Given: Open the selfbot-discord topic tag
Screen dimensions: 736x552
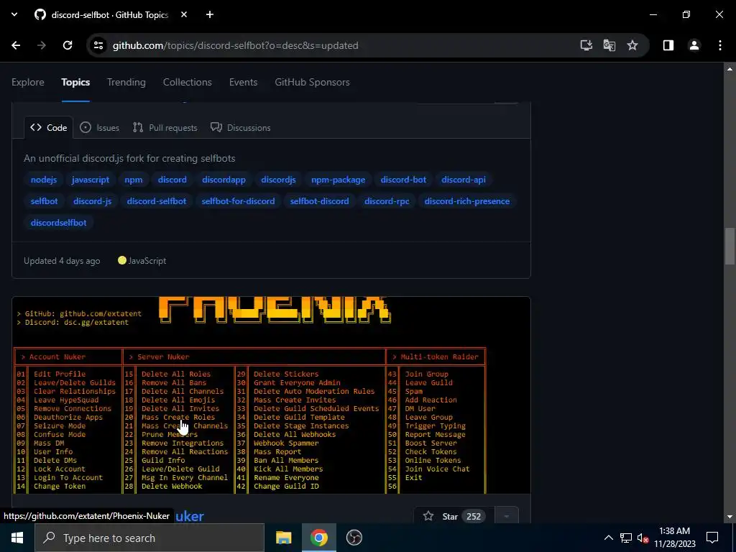Looking at the screenshot, I should click(320, 201).
